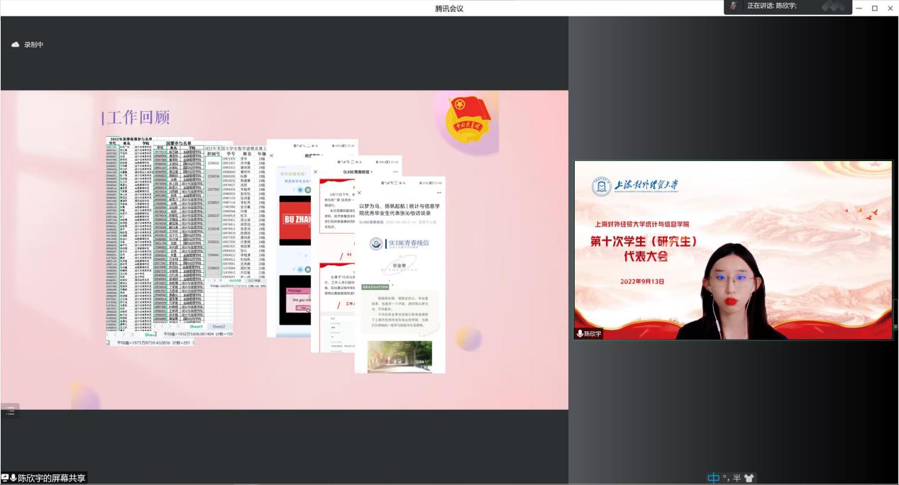Screen dimensions: 899x485
Task: Select 陈欣宇's camera video tile
Action: point(732,250)
